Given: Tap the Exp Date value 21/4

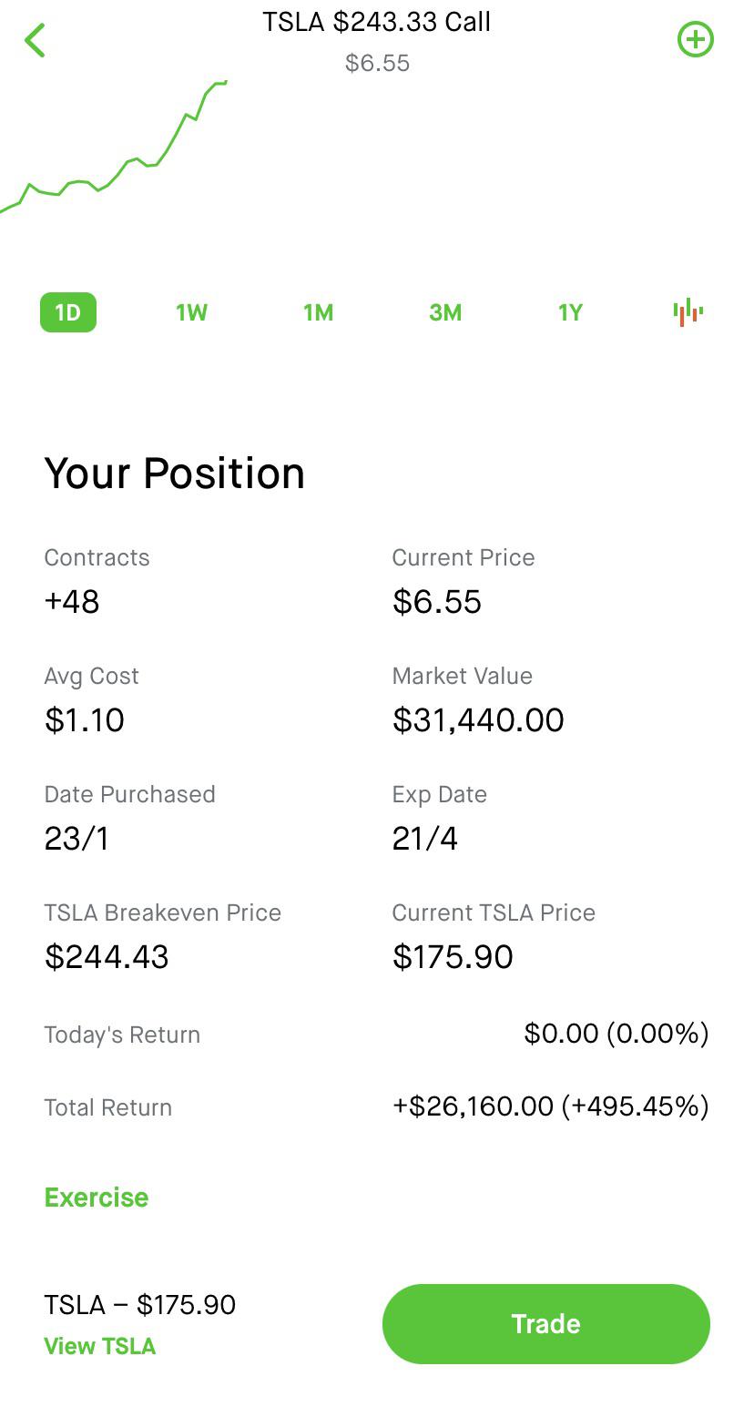Looking at the screenshot, I should click(425, 839).
